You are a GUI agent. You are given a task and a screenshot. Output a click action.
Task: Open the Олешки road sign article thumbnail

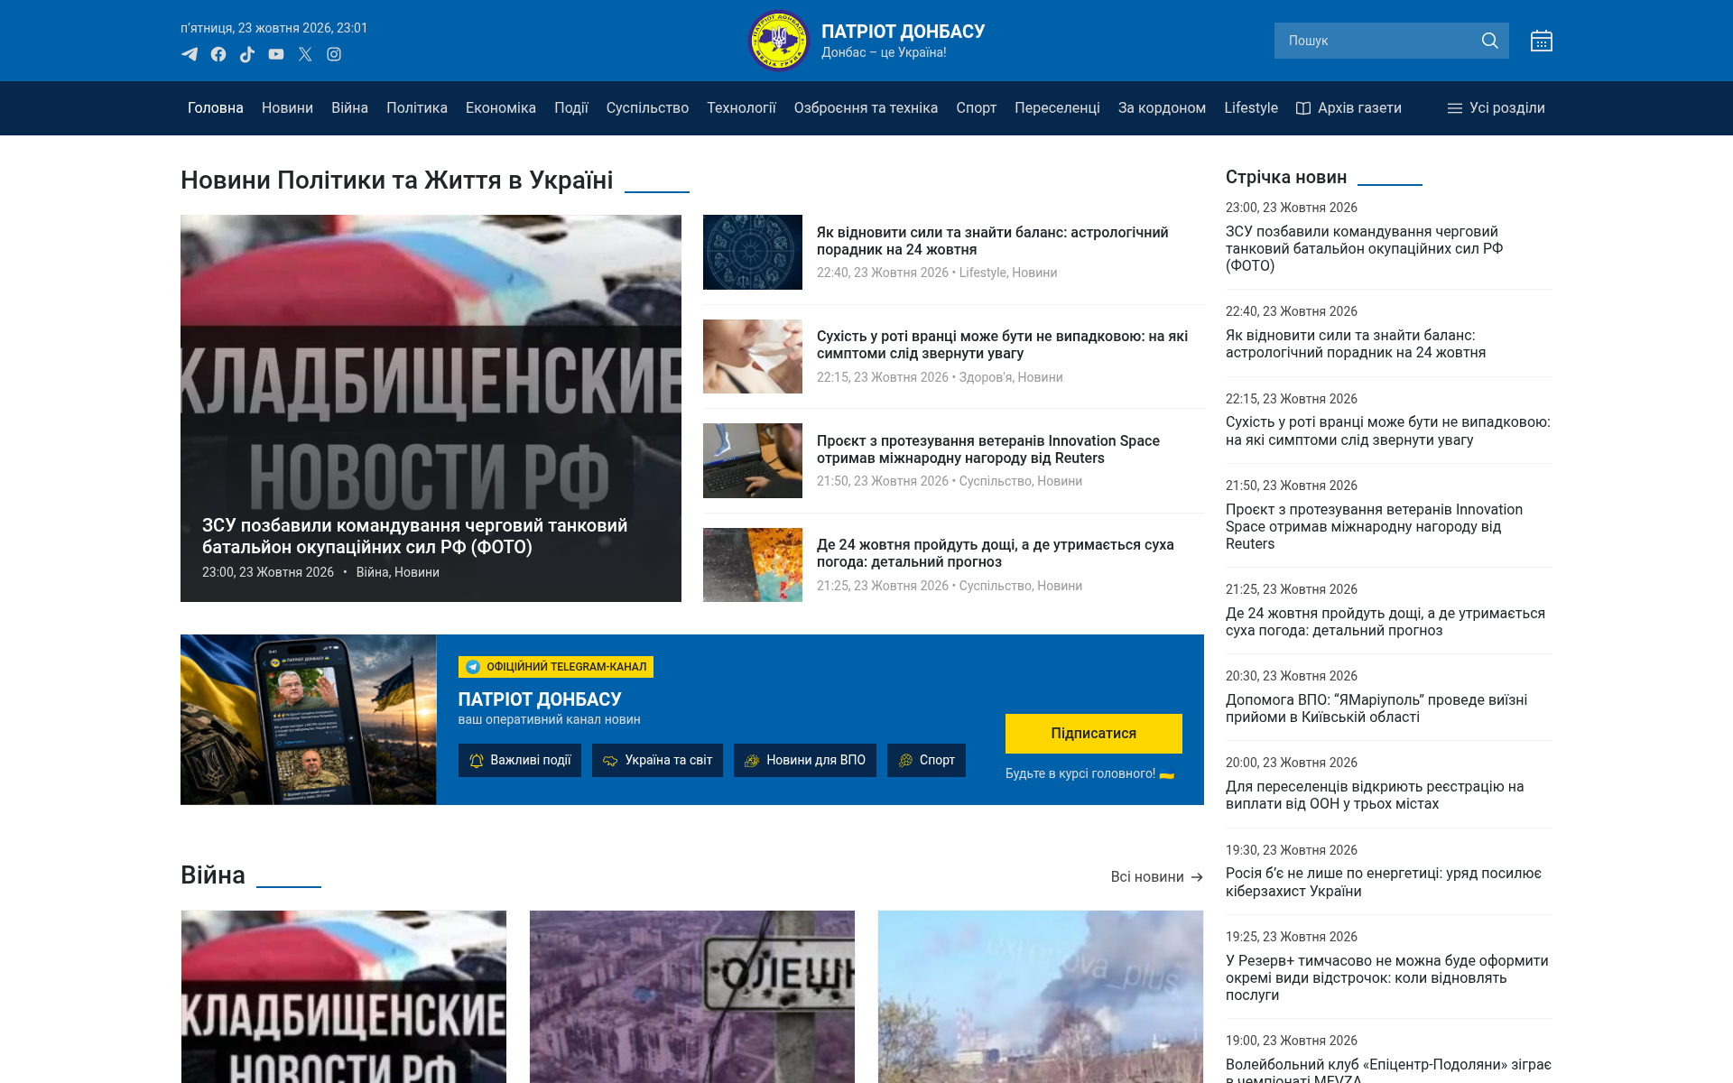[692, 996]
